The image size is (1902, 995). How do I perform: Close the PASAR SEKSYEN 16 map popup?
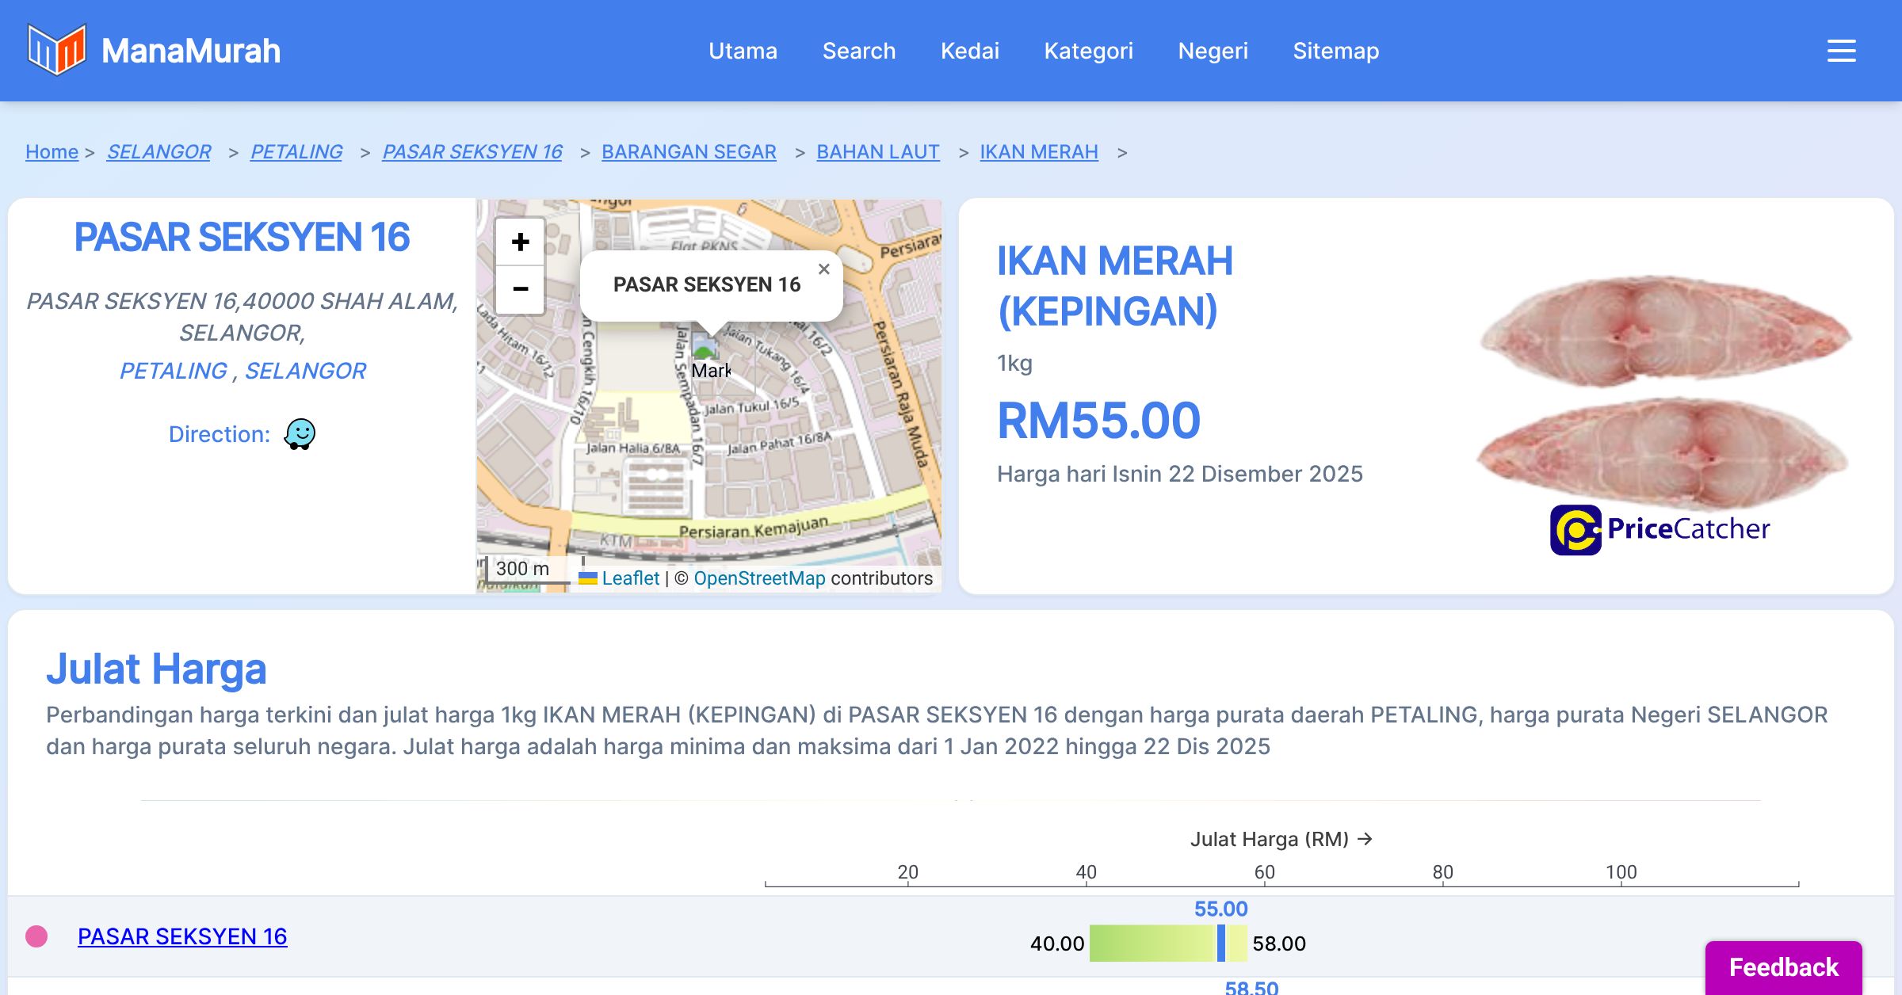pos(824,269)
